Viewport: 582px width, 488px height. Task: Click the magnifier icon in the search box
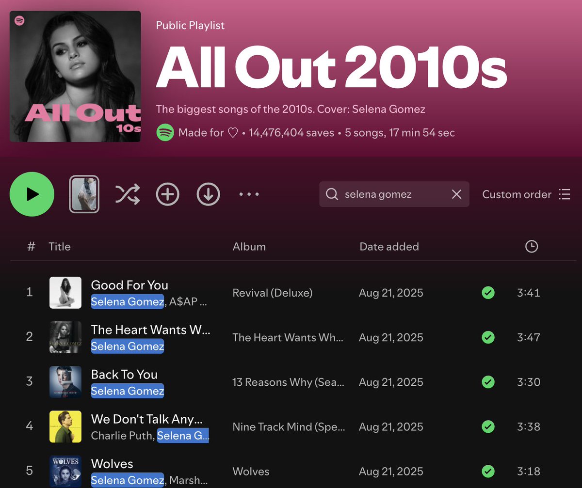332,194
